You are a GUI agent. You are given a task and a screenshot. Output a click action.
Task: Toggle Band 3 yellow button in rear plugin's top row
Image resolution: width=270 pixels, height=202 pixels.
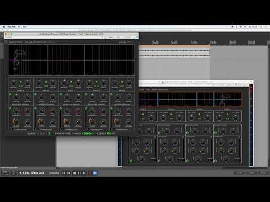(199, 114)
